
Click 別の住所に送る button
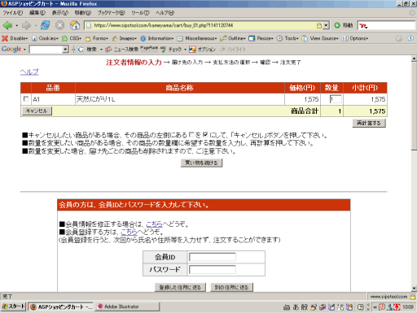232,287
